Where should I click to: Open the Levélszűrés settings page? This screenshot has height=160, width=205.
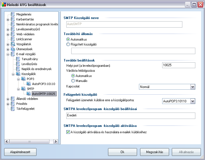coord(29,64)
